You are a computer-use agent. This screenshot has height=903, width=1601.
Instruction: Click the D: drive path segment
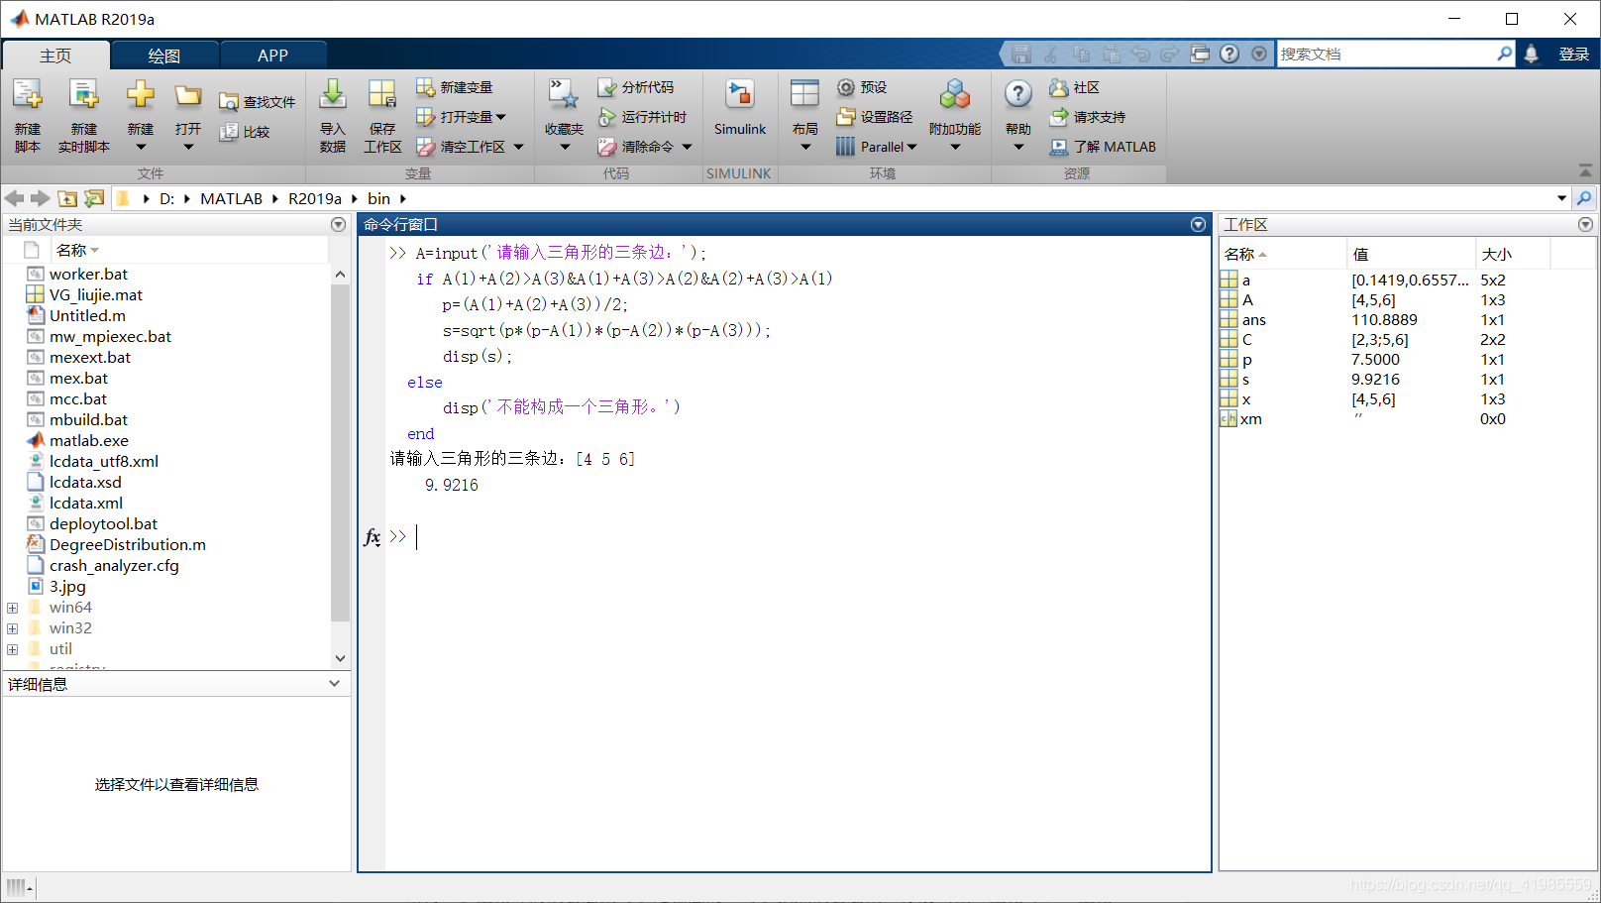(x=166, y=198)
